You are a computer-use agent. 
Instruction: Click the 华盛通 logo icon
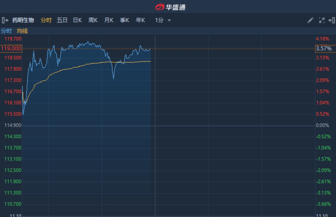coord(160,7)
